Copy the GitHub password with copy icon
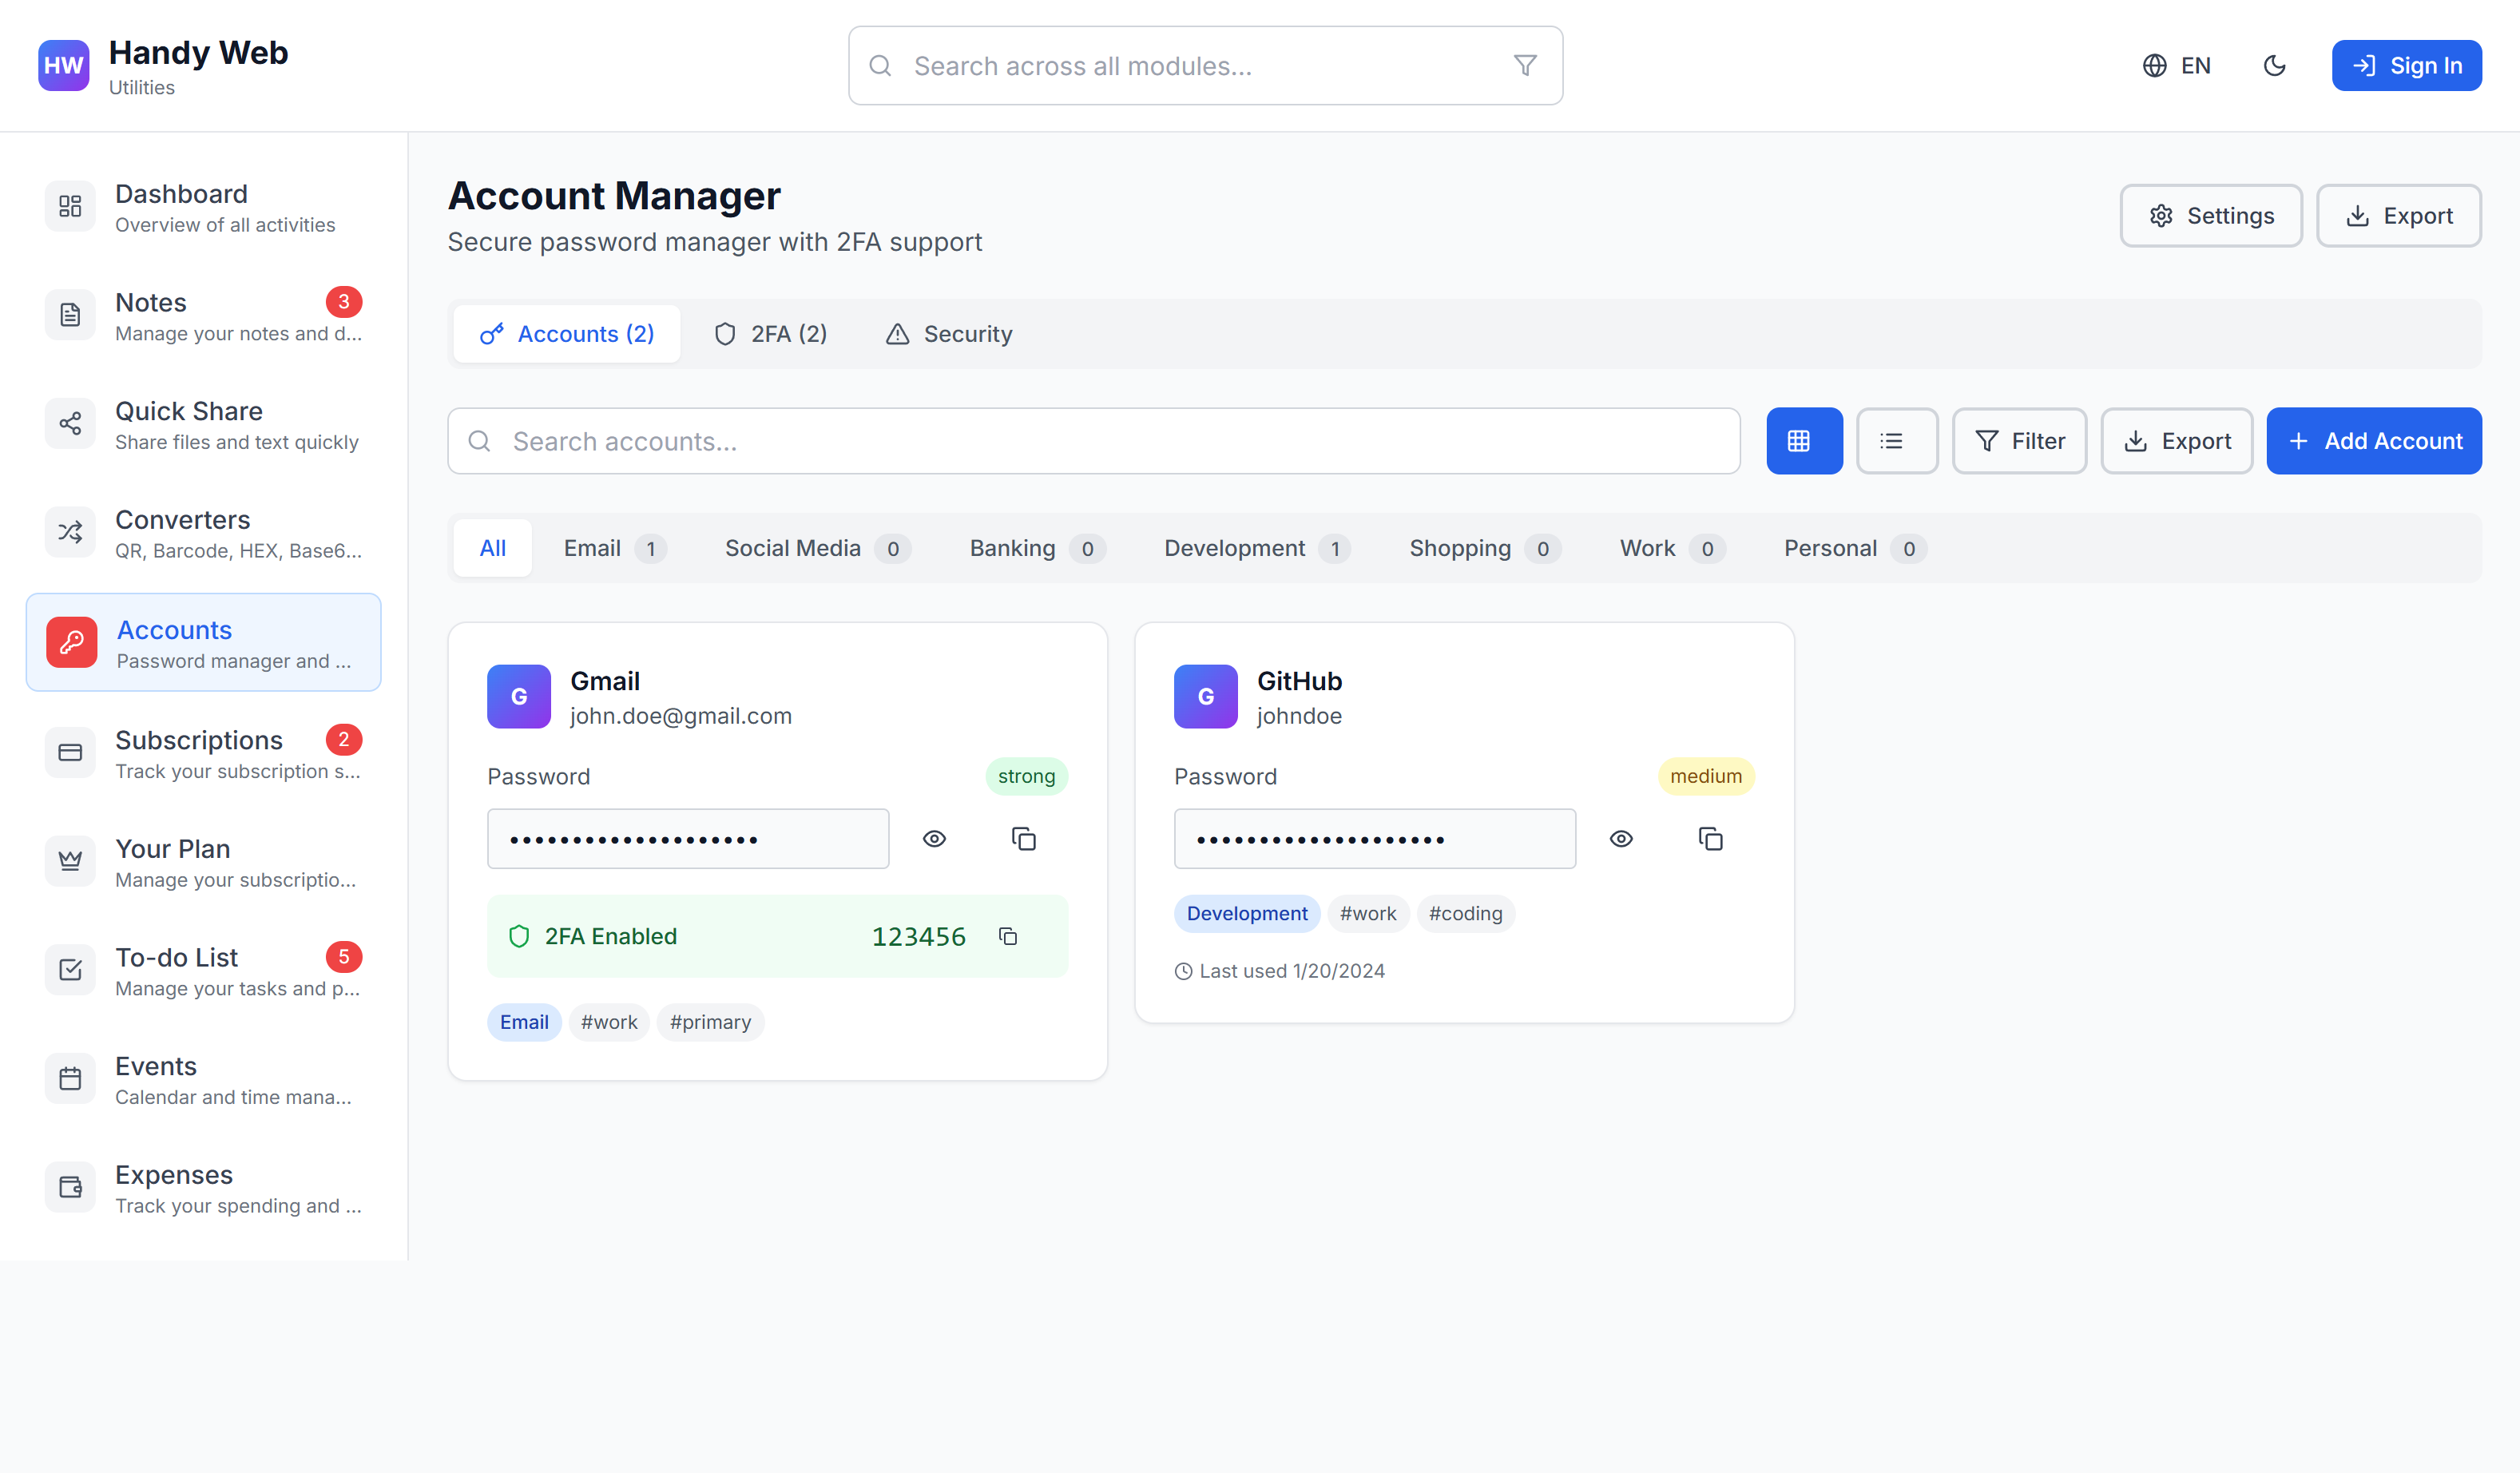2520x1473 pixels. 1710,839
